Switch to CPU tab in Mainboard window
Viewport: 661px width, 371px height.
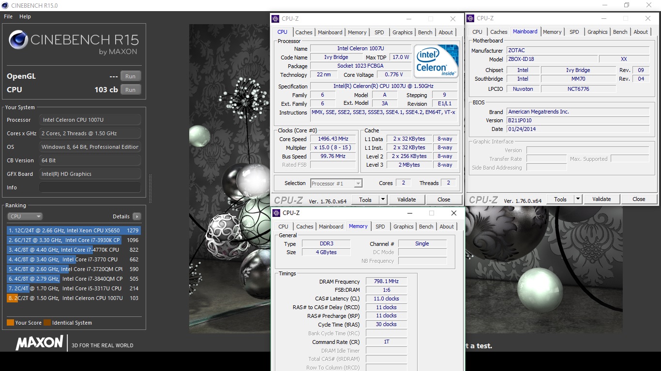[x=477, y=32]
